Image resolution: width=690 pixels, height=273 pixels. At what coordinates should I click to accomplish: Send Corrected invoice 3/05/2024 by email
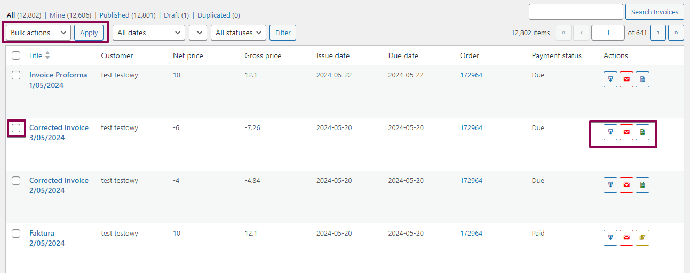click(x=626, y=132)
